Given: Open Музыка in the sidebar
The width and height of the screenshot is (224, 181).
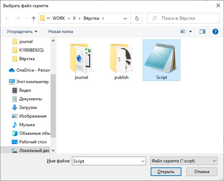Looking at the screenshot, I should coord(23,125).
